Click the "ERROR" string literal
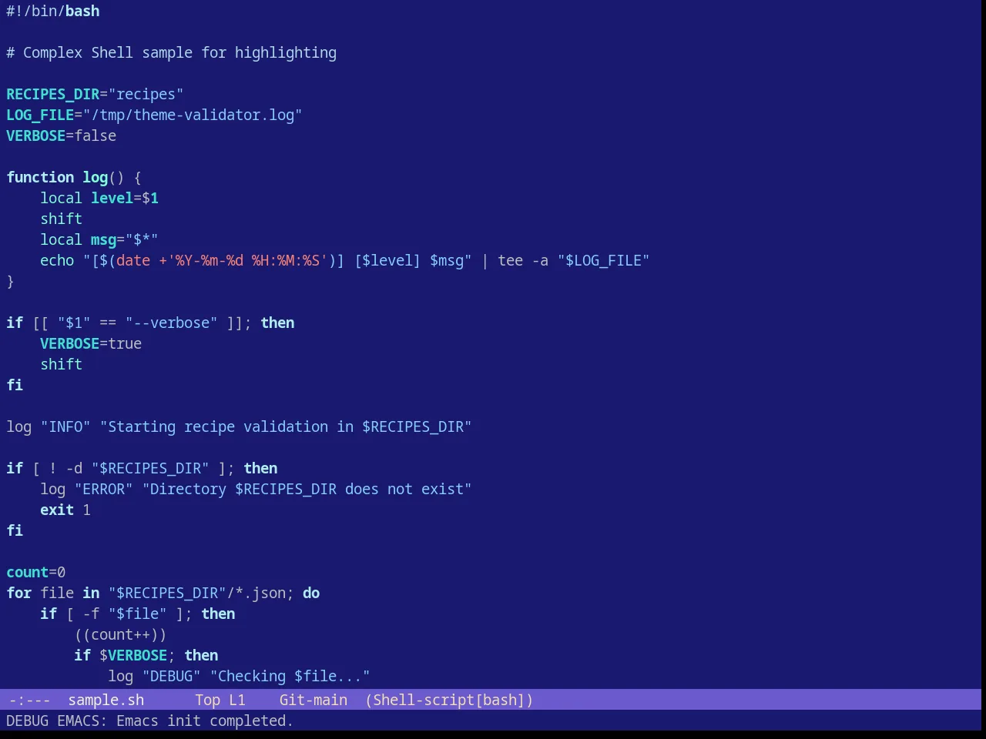The width and height of the screenshot is (986, 739). tap(104, 489)
